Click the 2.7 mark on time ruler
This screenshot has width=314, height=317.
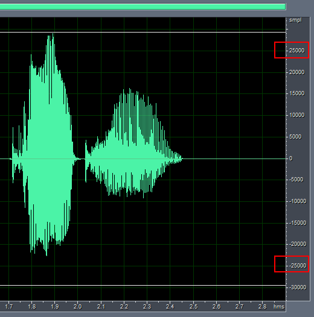pyautogui.click(x=240, y=307)
